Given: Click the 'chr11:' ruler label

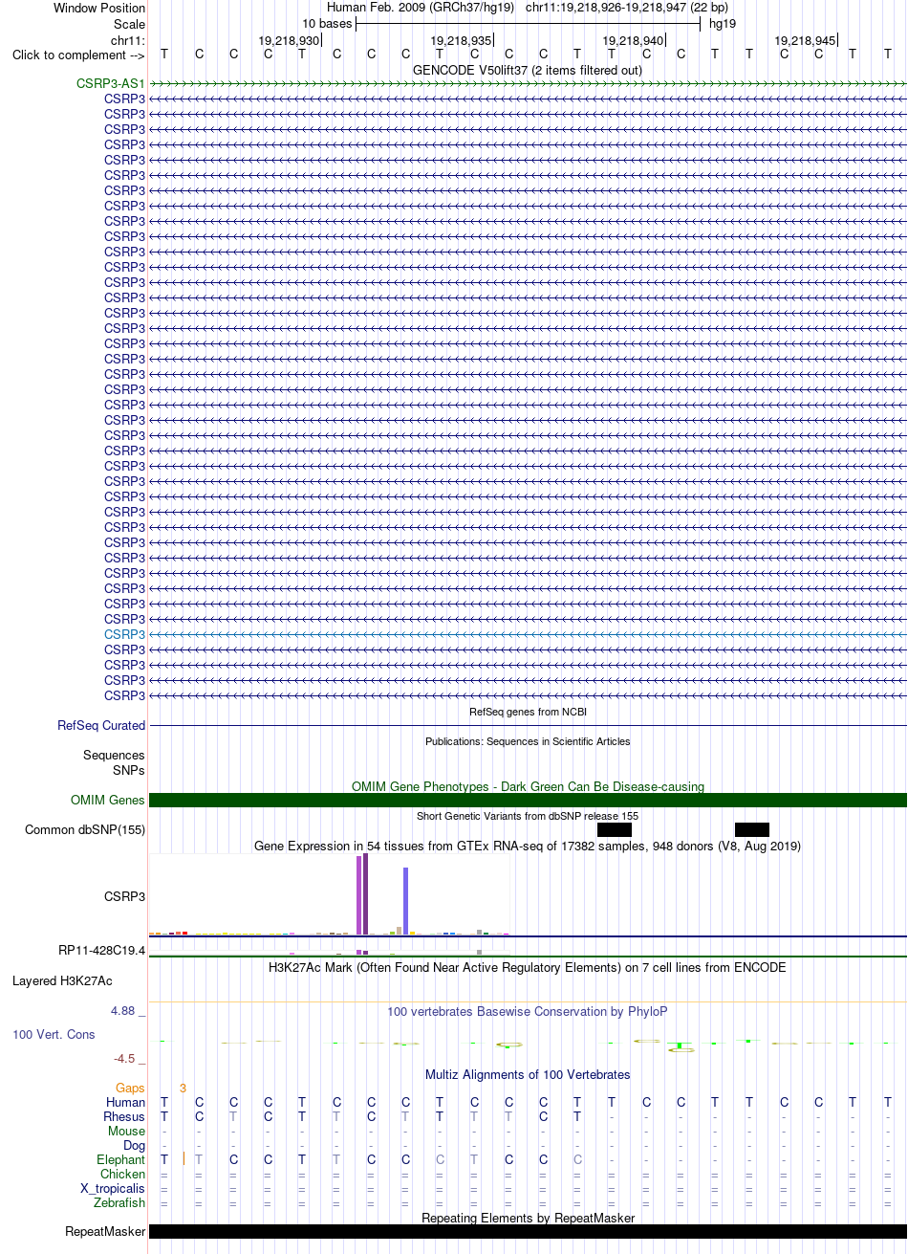Looking at the screenshot, I should tap(128, 40).
